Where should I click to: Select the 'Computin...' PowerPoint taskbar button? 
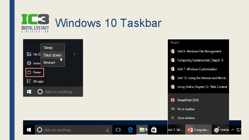click(198, 130)
